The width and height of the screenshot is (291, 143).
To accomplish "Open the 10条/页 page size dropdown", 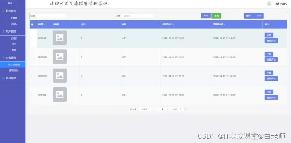I will click(x=146, y=109).
